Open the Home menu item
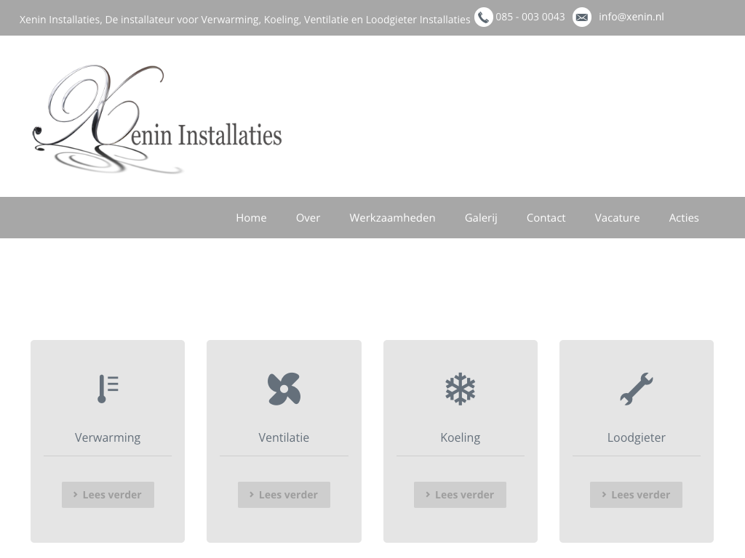This screenshot has height=558, width=745. point(251,218)
